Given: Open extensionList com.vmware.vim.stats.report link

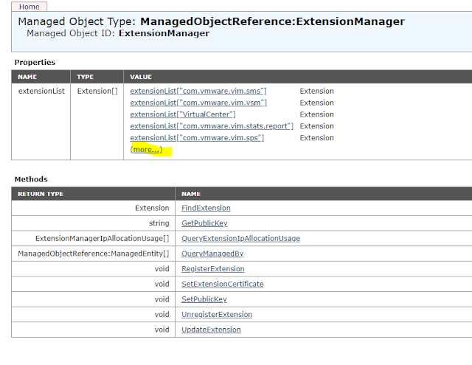Looking at the screenshot, I should (x=212, y=126).
